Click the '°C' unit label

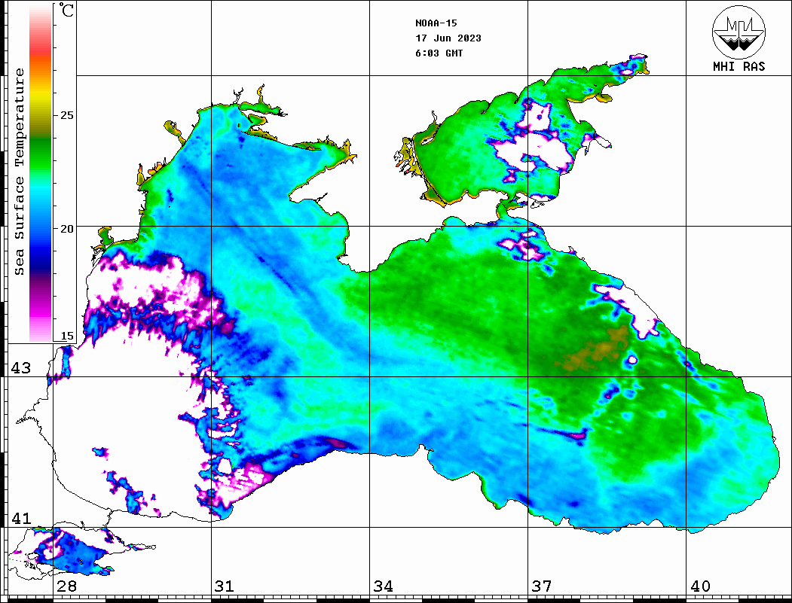66,10
